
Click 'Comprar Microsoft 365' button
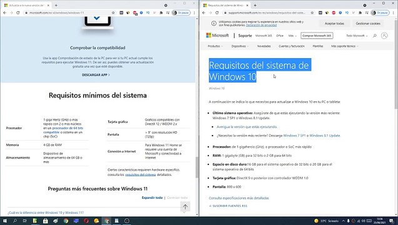click(x=317, y=36)
